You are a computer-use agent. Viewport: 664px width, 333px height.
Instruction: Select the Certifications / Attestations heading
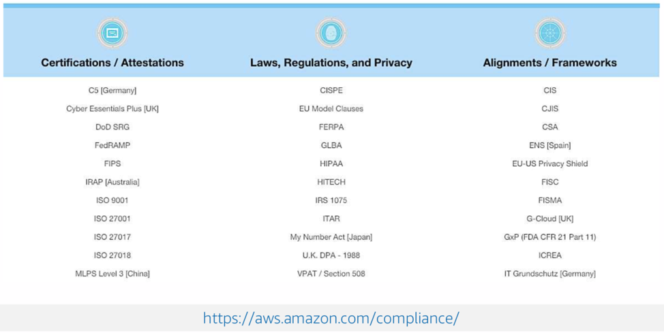112,63
